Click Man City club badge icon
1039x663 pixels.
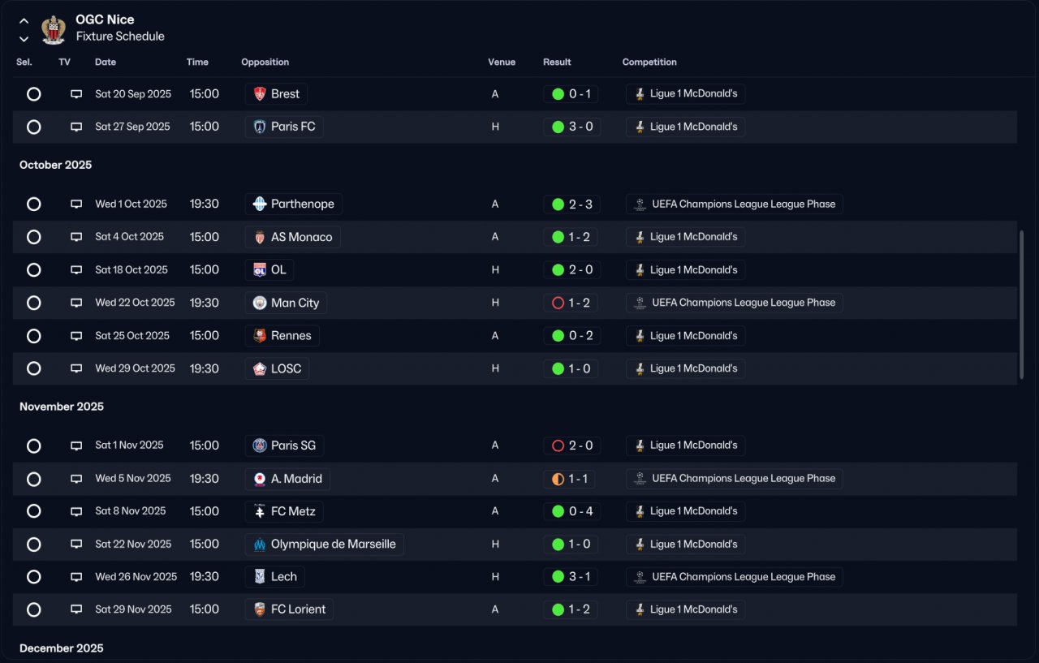260,303
